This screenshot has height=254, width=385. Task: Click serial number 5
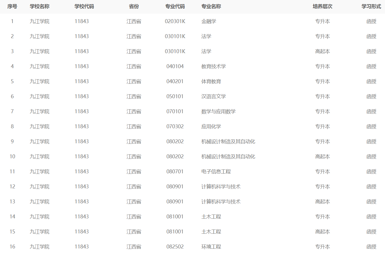[x=12, y=82]
